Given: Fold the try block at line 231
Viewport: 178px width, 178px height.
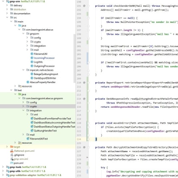Looking at the screenshot, I should 89,167.
